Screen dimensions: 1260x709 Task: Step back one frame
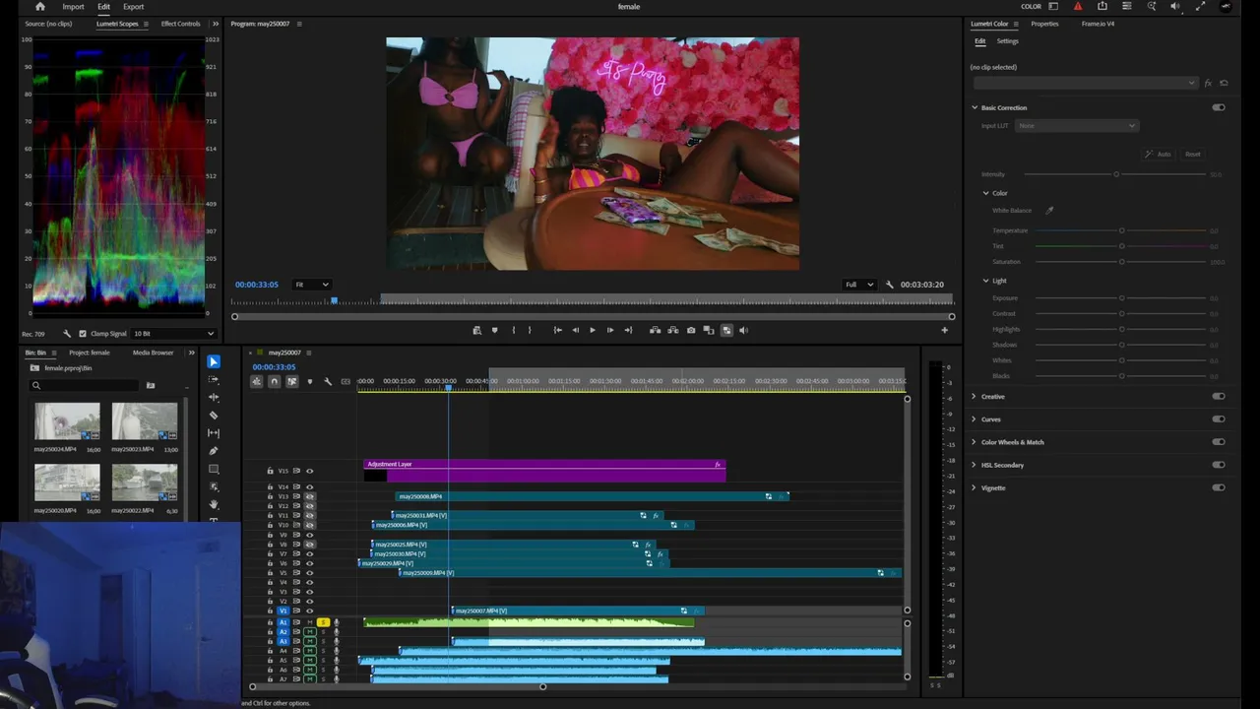pyautogui.click(x=575, y=330)
